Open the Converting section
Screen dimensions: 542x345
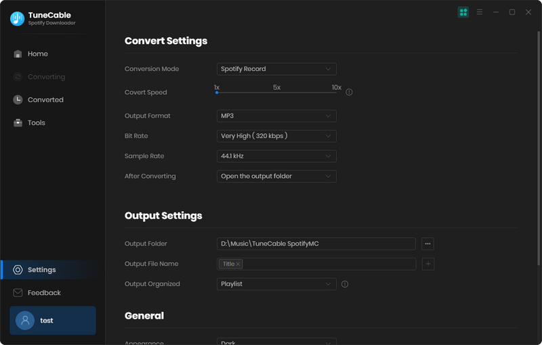click(x=52, y=76)
